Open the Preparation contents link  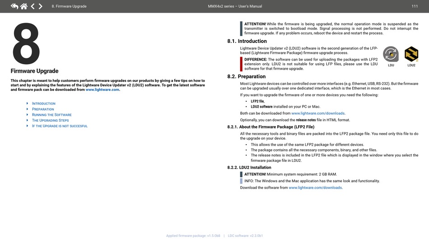click(x=43, y=109)
